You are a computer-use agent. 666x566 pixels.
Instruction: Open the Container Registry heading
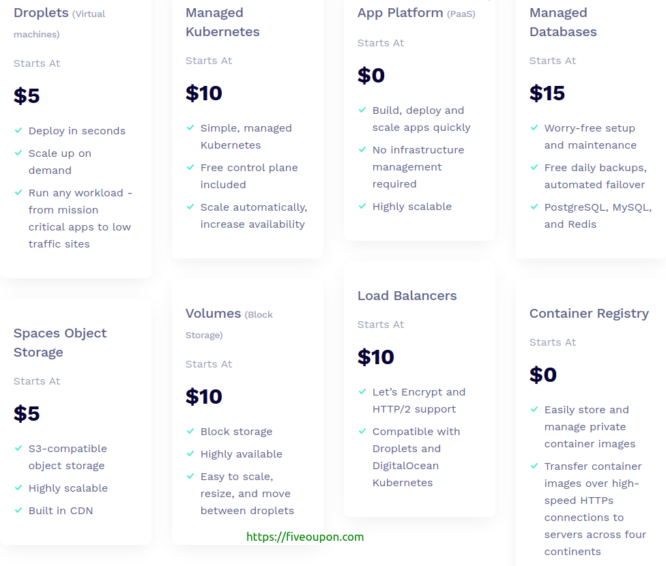click(x=589, y=314)
